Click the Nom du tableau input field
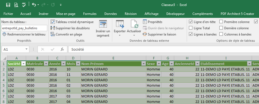259x104 pixels. pos(24,28)
